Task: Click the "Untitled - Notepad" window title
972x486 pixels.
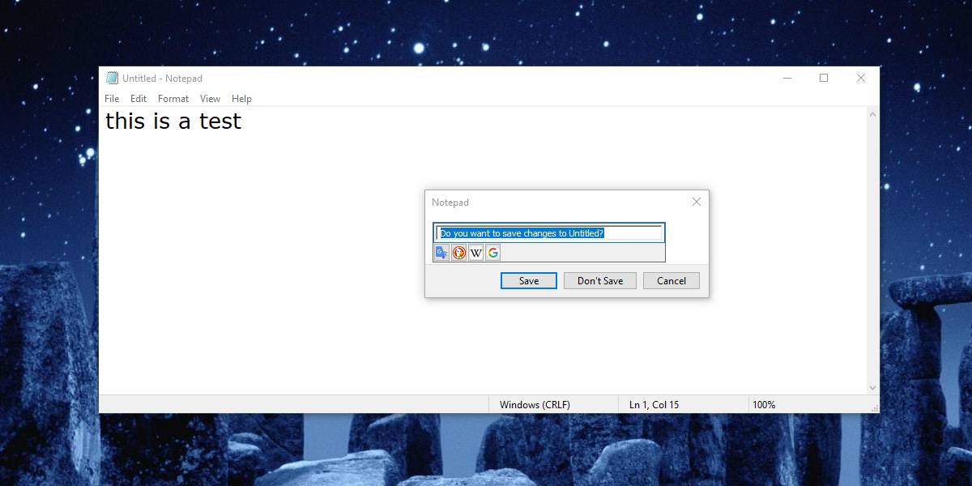Action: (x=162, y=79)
